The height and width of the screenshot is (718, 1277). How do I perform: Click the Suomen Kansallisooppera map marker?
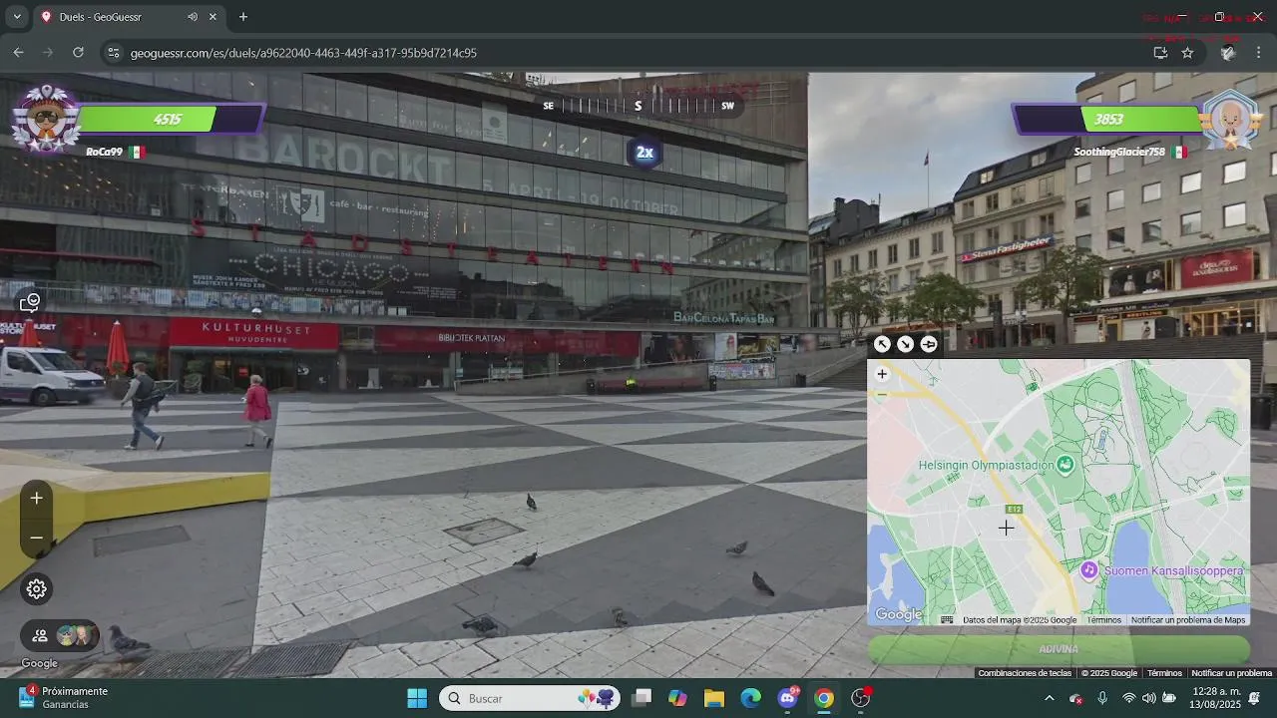(1089, 569)
